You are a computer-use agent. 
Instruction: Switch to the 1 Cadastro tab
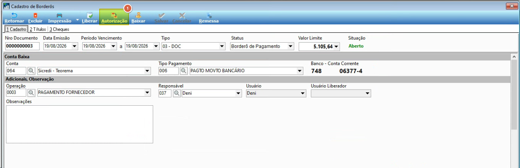pyautogui.click(x=15, y=29)
